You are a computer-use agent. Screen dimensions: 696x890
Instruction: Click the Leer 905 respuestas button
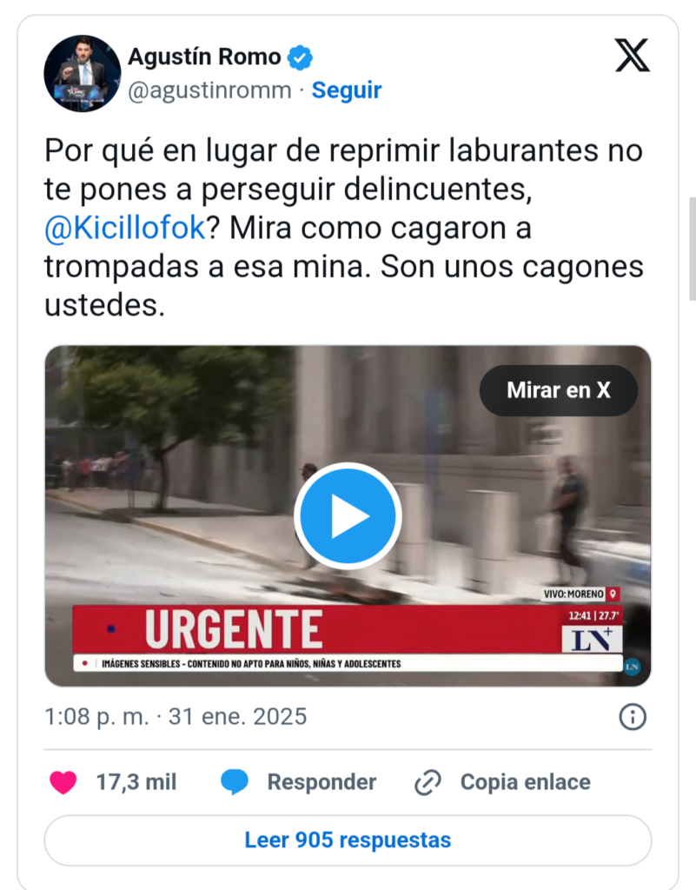point(348,840)
